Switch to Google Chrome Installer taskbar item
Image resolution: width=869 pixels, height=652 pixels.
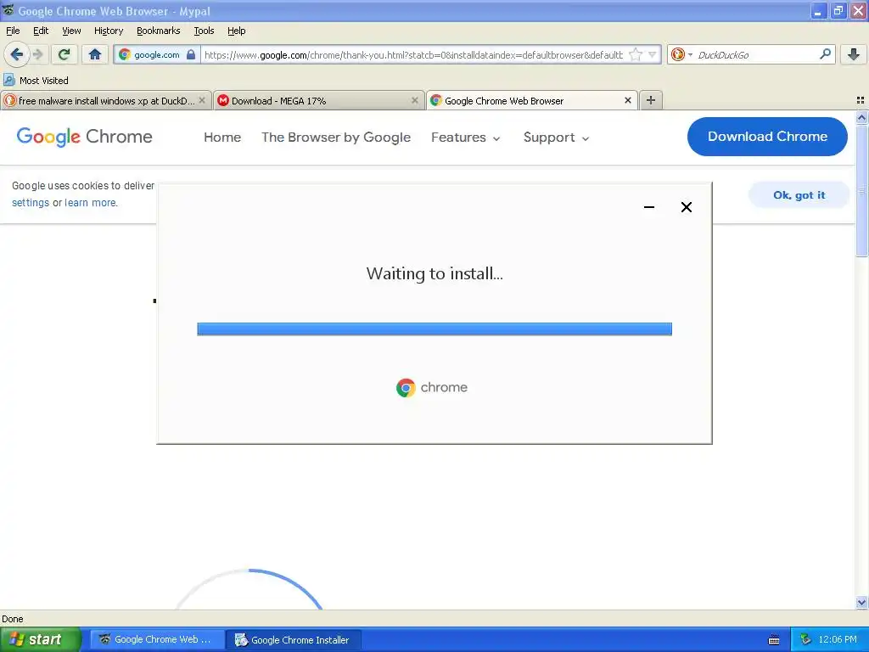[294, 639]
